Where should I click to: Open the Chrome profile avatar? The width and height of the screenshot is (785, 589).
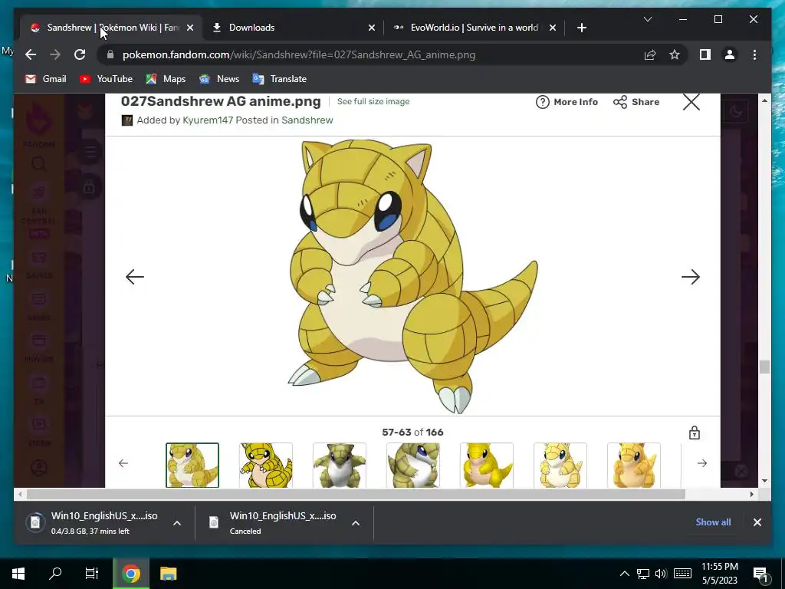[730, 54]
